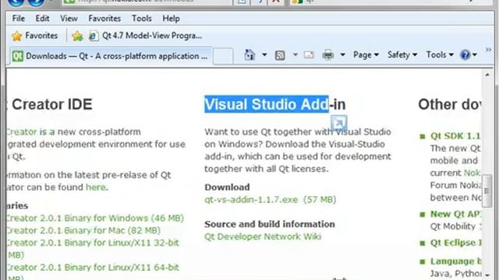Image resolution: width=499 pixels, height=280 pixels.
Task: Click the Favorites star button
Action: tap(34, 36)
